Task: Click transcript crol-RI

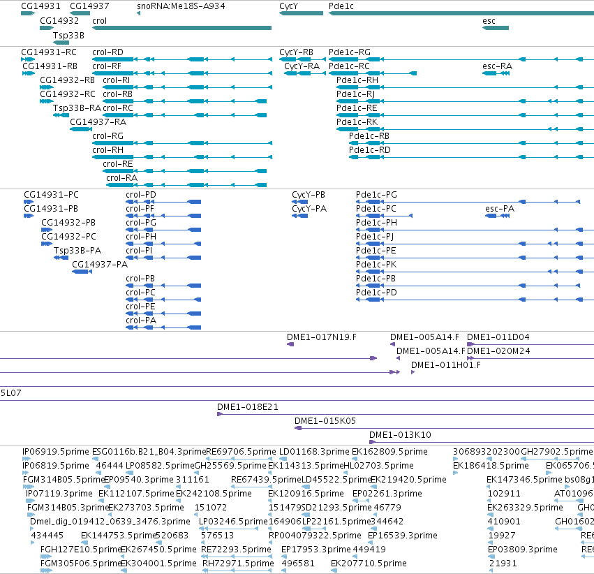Action: (x=188, y=87)
